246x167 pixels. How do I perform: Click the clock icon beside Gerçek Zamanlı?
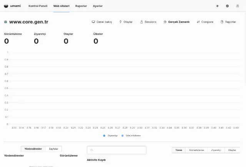pos(165,22)
